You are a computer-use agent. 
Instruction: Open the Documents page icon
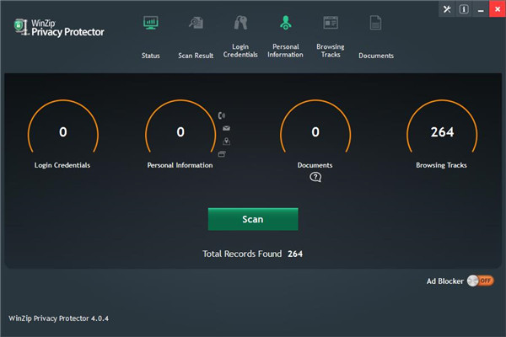point(375,24)
